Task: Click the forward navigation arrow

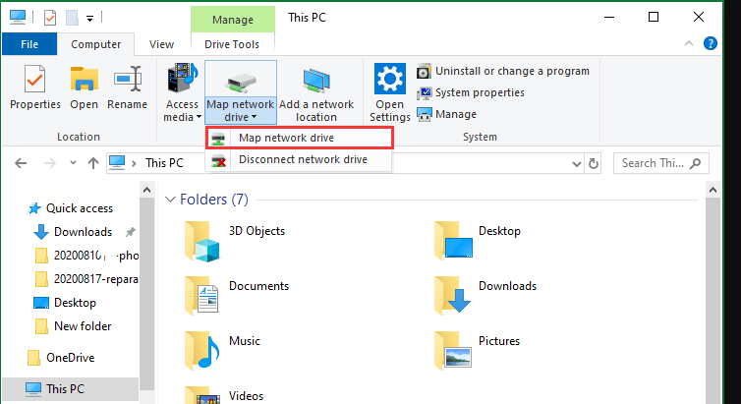Action: [x=49, y=163]
